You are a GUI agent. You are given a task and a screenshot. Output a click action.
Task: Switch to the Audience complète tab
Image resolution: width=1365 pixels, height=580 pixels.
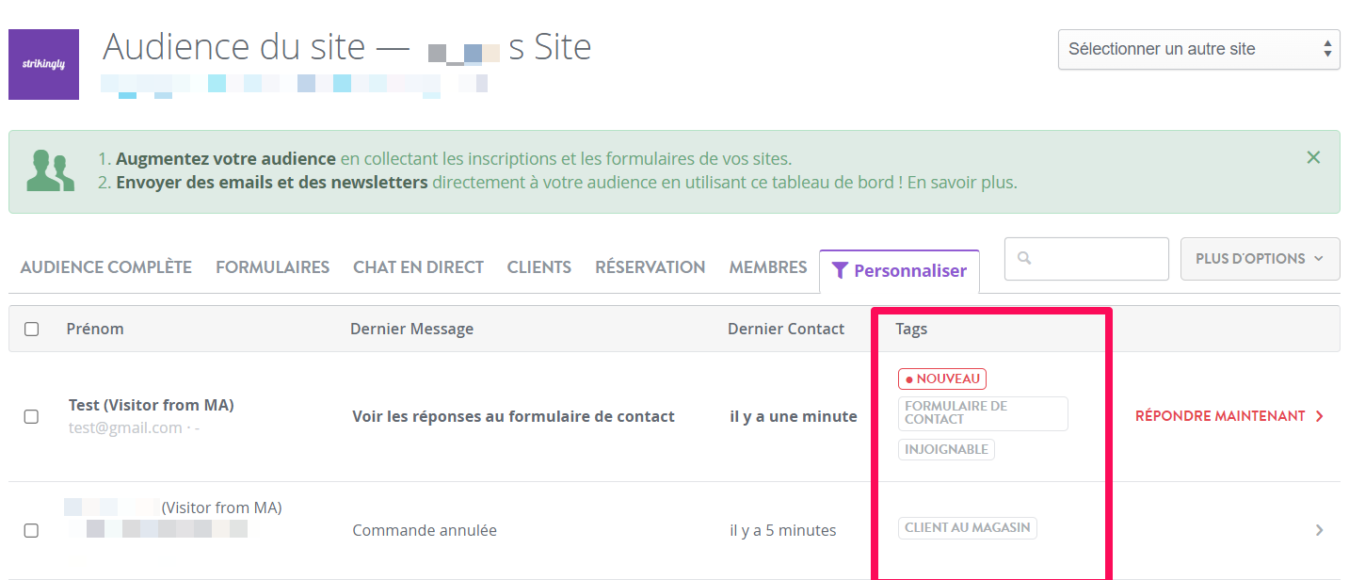105,267
